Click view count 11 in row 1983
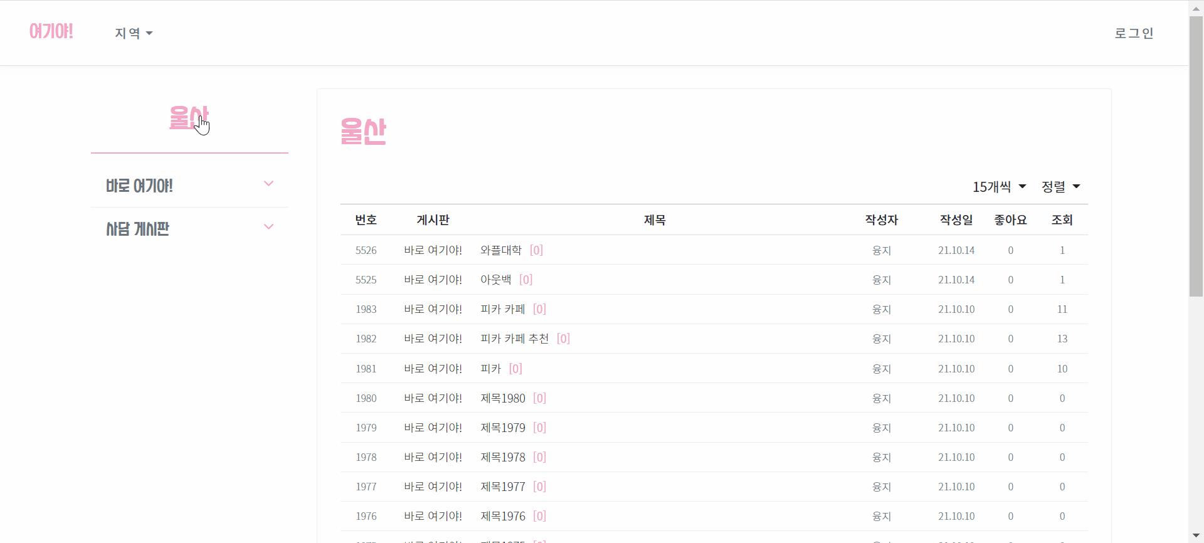1204x543 pixels. 1062,309
